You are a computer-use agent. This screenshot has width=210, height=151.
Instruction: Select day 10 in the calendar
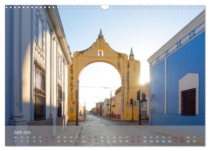[x=71, y=141]
